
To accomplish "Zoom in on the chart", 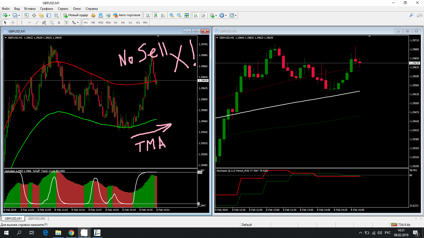I will point(172,15).
